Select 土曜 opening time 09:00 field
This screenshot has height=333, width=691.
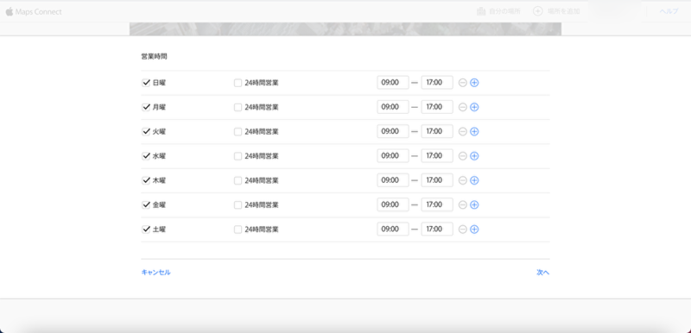click(x=393, y=229)
